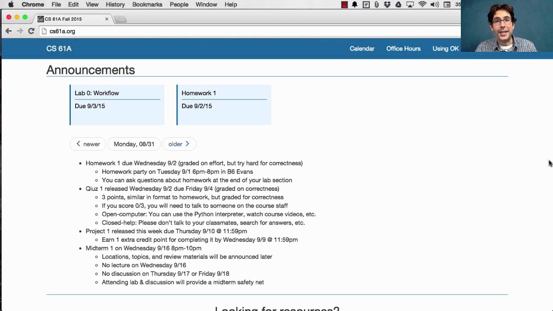
Task: Open the Apple menu
Action: coord(11,4)
